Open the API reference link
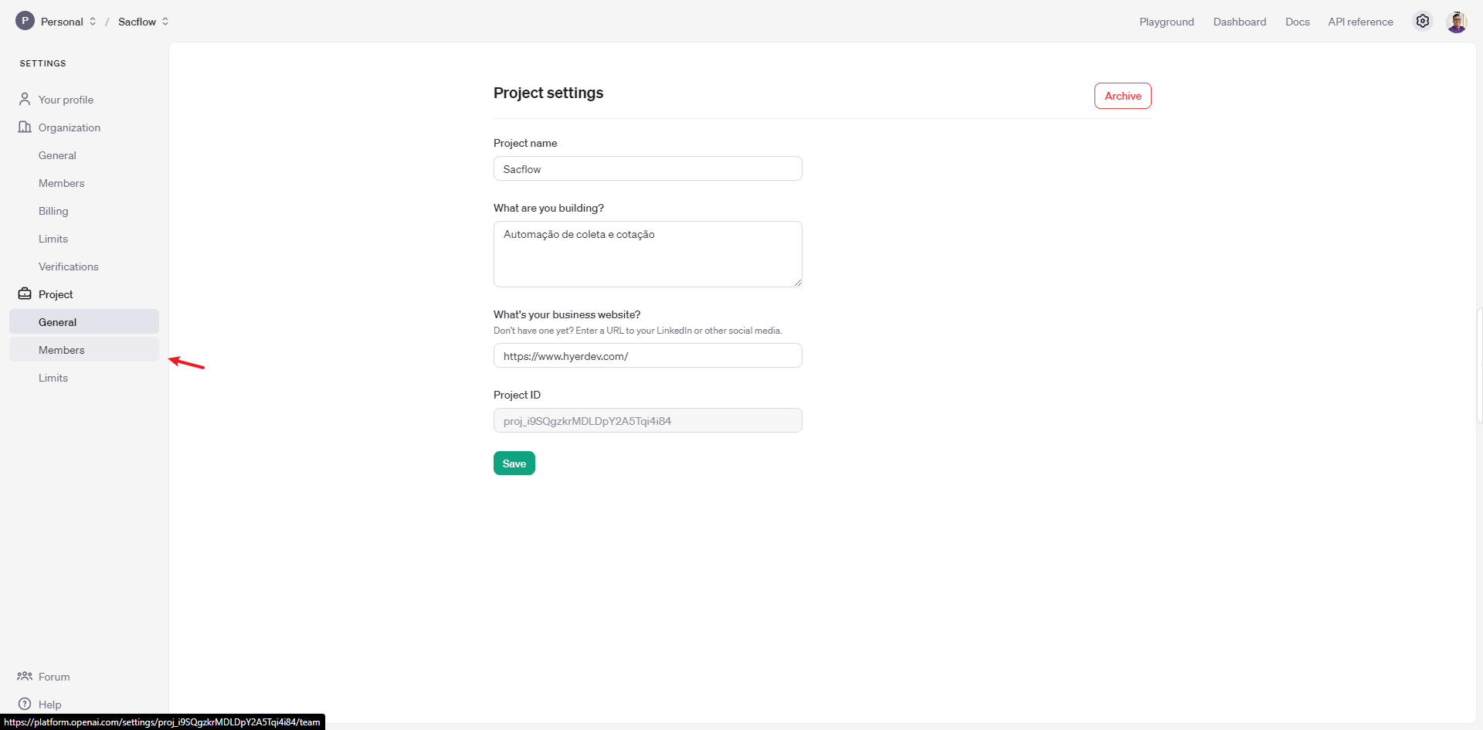This screenshot has width=1483, height=730. click(1360, 22)
